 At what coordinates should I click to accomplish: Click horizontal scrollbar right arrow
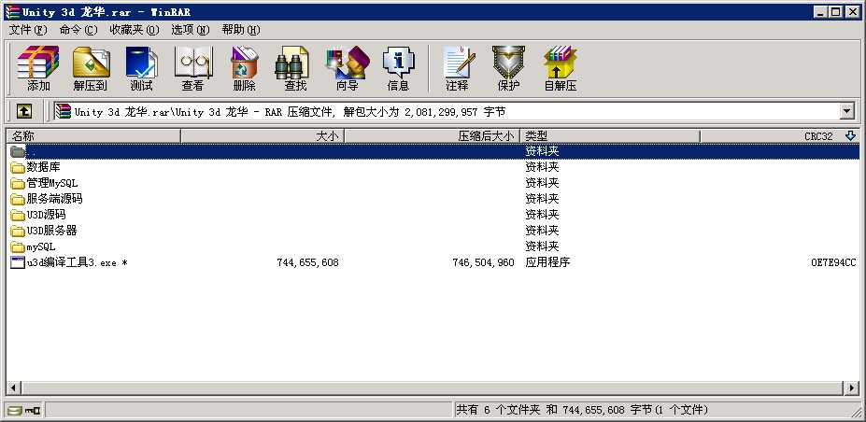pyautogui.click(x=852, y=387)
